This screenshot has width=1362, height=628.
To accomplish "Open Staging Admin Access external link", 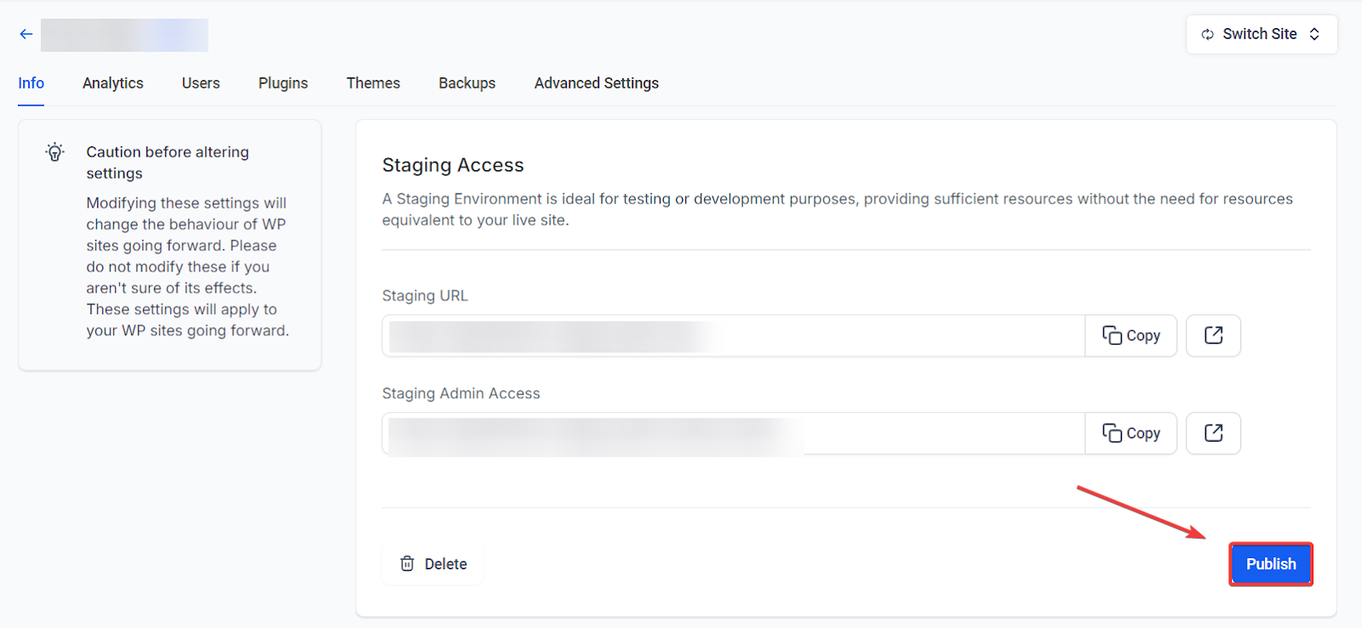I will pos(1213,433).
